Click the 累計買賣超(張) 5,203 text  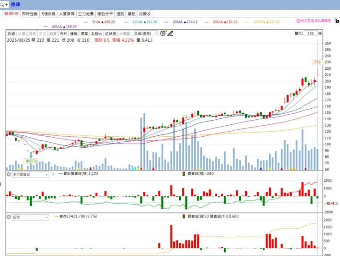[x=81, y=173]
